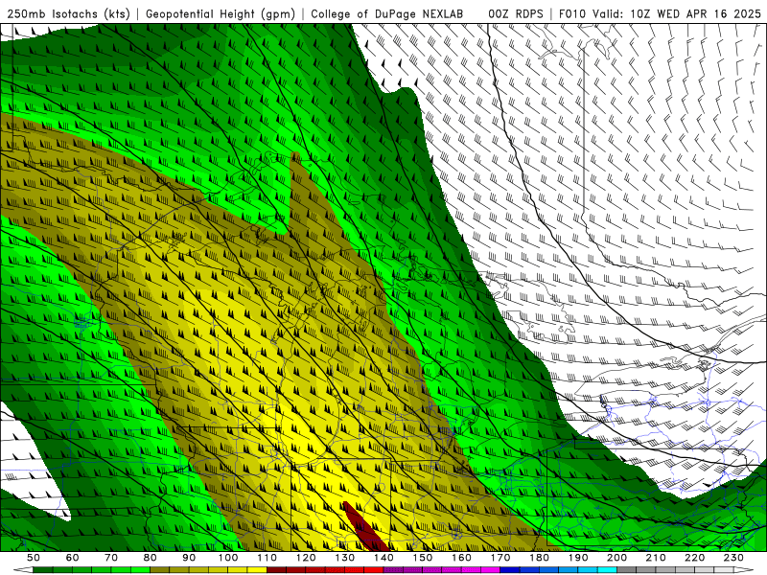Click the bright magenta swatch just left of 170
The height and width of the screenshot is (575, 767).
(x=490, y=569)
